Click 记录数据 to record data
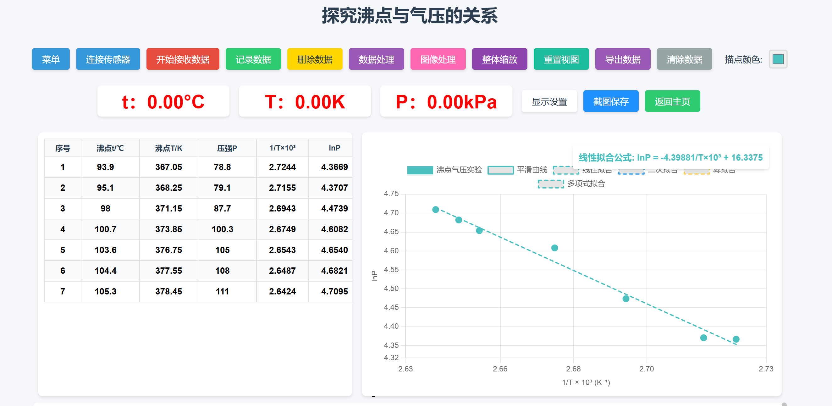The height and width of the screenshot is (406, 832). [253, 59]
